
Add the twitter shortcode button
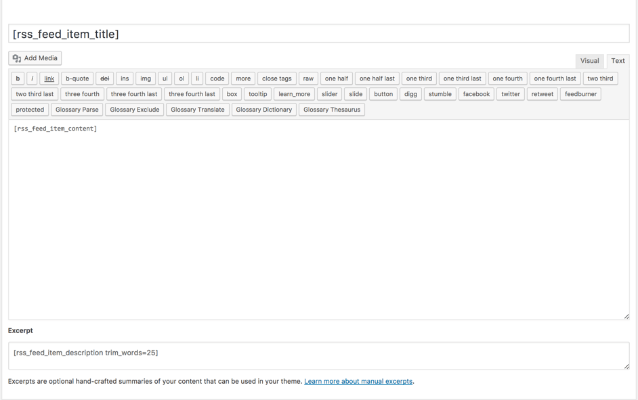tap(511, 94)
